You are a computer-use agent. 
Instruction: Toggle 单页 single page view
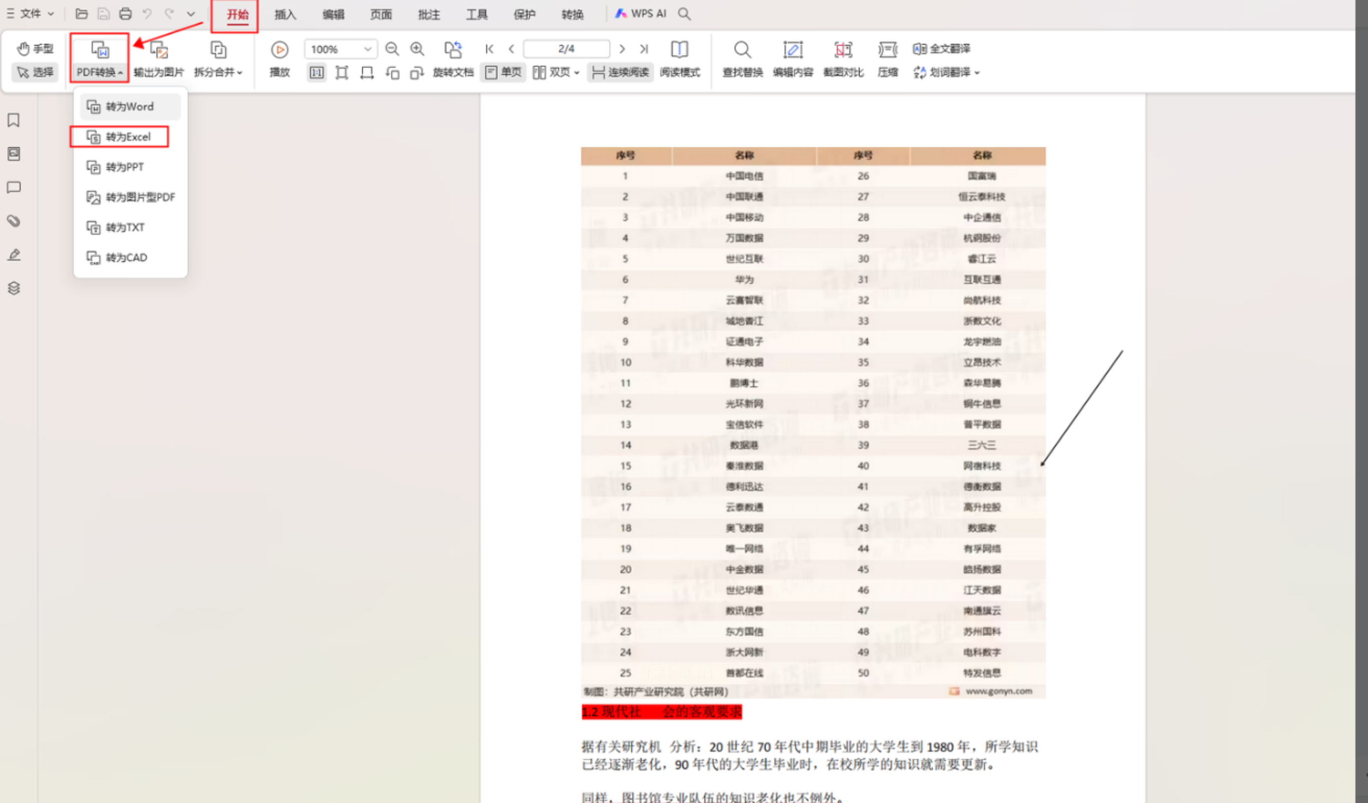tap(503, 72)
